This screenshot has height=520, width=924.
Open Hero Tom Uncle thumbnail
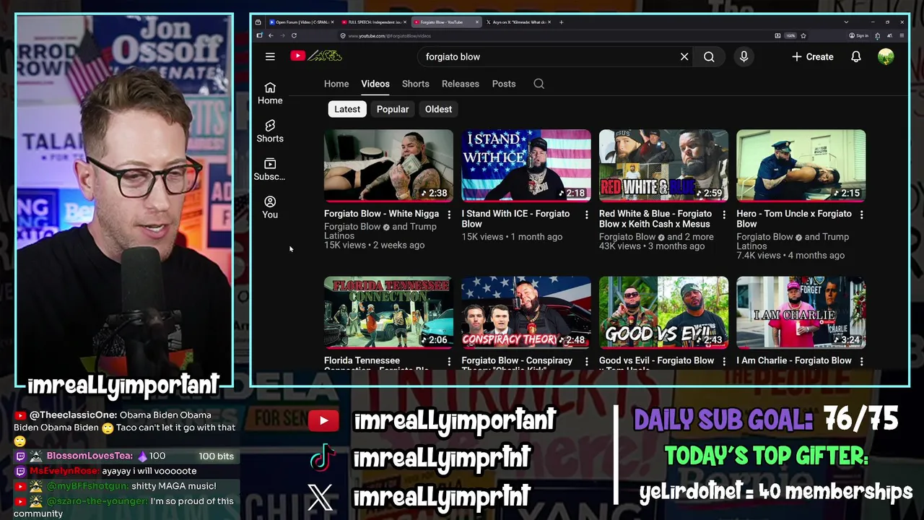[801, 165]
